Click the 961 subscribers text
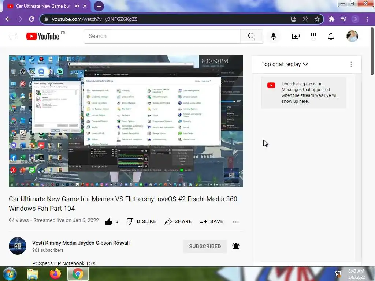Screen dimensions: 375x281 click(48, 250)
